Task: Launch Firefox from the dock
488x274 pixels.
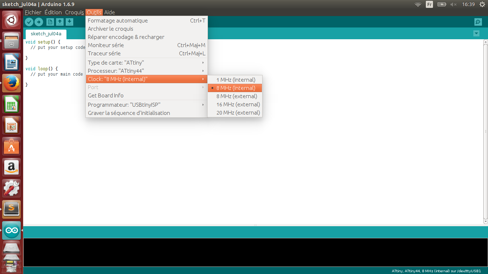Action: [x=12, y=83]
